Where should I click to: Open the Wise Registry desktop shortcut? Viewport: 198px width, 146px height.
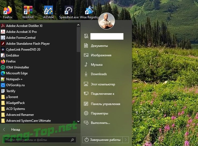coord(89,12)
